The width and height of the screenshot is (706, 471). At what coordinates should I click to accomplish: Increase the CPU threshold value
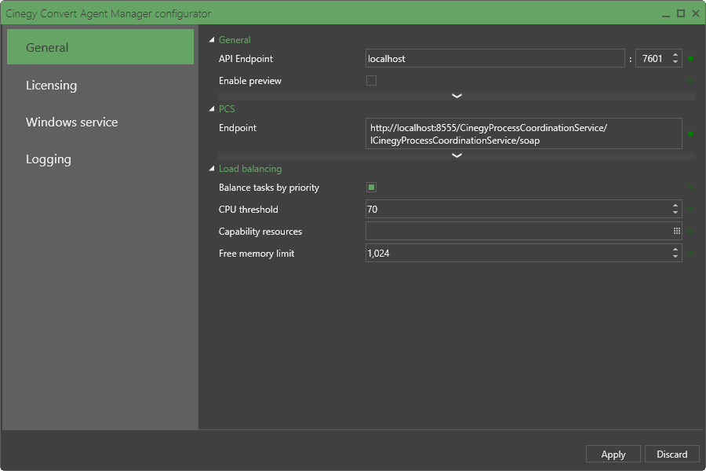[x=675, y=206]
